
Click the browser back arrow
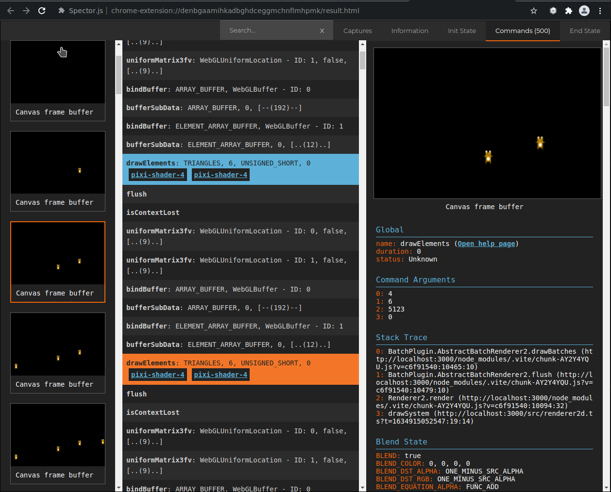click(x=10, y=10)
